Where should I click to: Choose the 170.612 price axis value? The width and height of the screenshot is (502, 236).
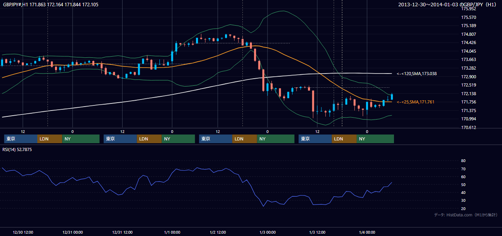coord(469,127)
